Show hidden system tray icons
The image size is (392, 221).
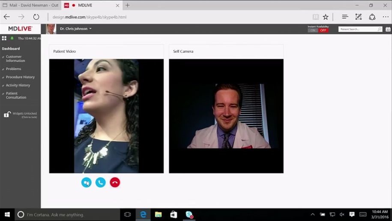312,215
